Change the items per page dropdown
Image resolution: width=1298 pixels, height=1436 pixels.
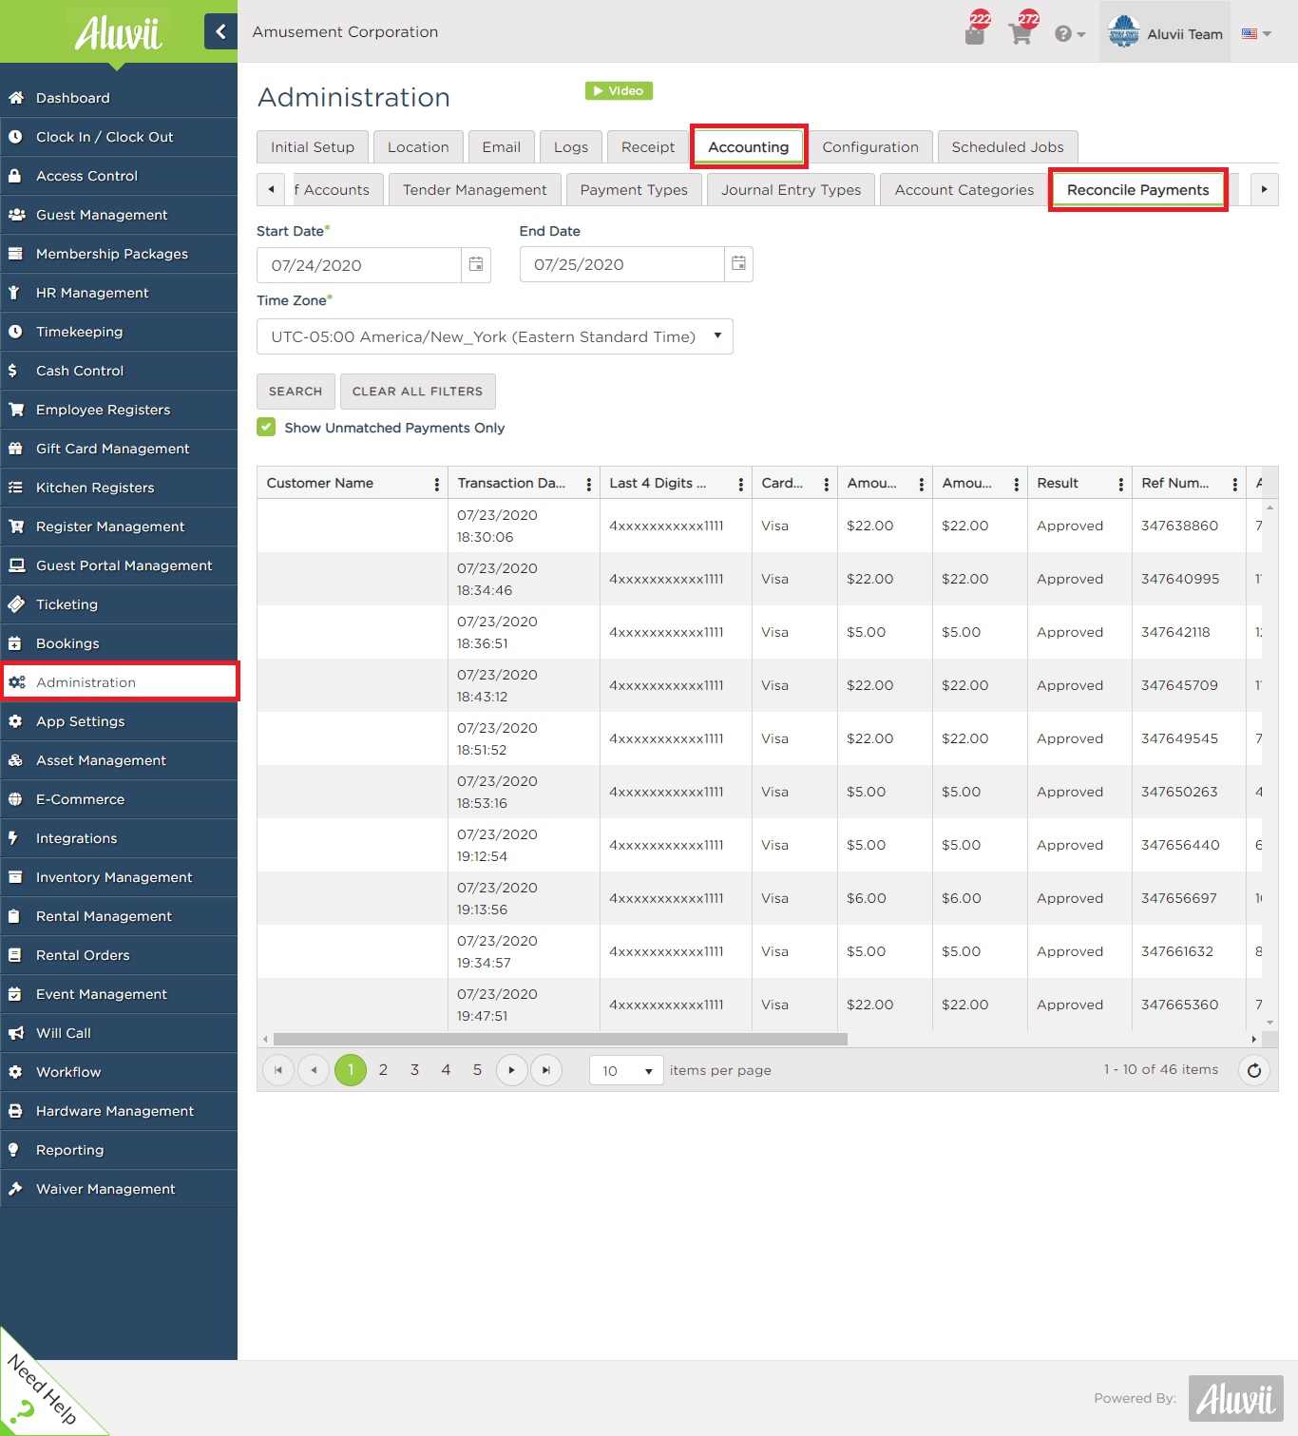(x=624, y=1070)
